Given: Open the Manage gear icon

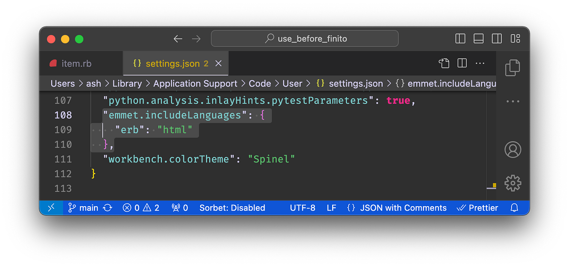Looking at the screenshot, I should pos(513,183).
